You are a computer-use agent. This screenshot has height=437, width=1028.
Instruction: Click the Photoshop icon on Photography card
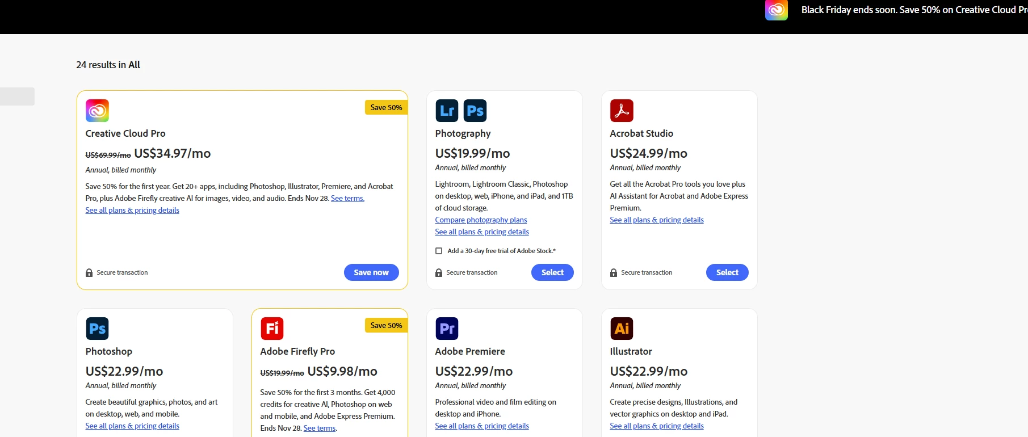475,111
